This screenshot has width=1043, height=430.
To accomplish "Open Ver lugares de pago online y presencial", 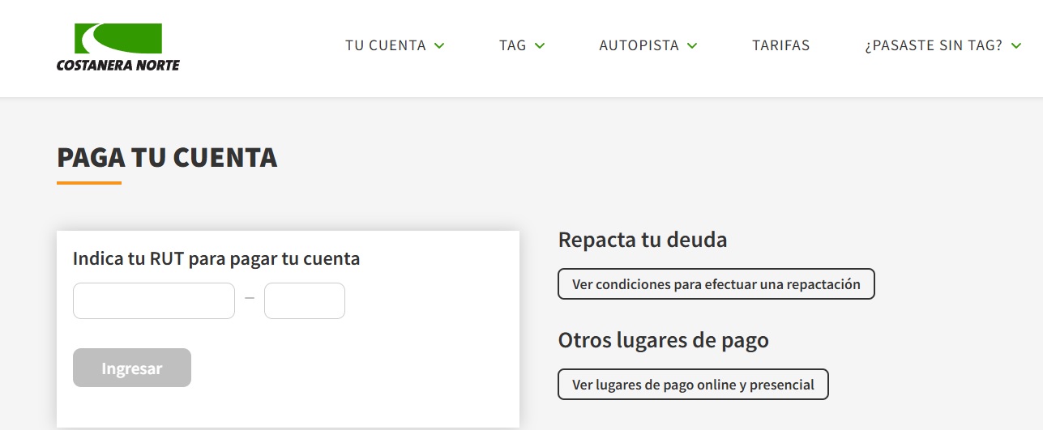I will tap(693, 385).
